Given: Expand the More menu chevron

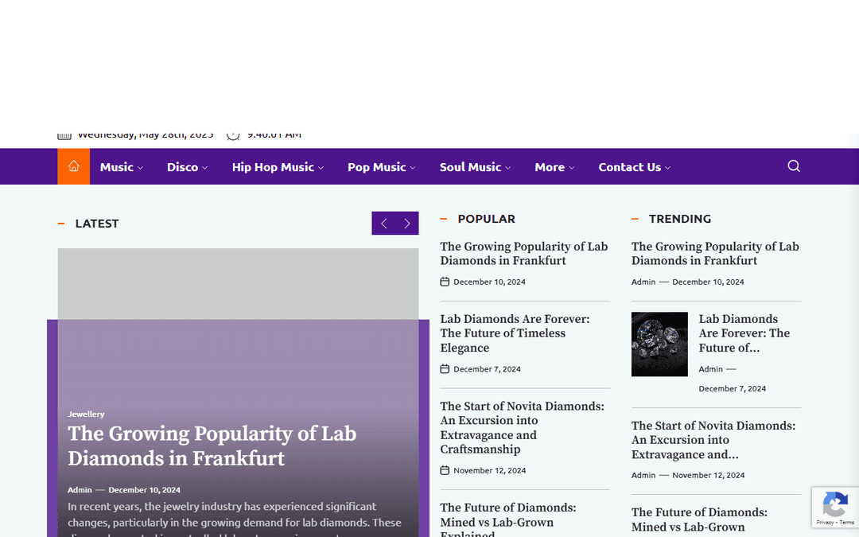Looking at the screenshot, I should [571, 168].
